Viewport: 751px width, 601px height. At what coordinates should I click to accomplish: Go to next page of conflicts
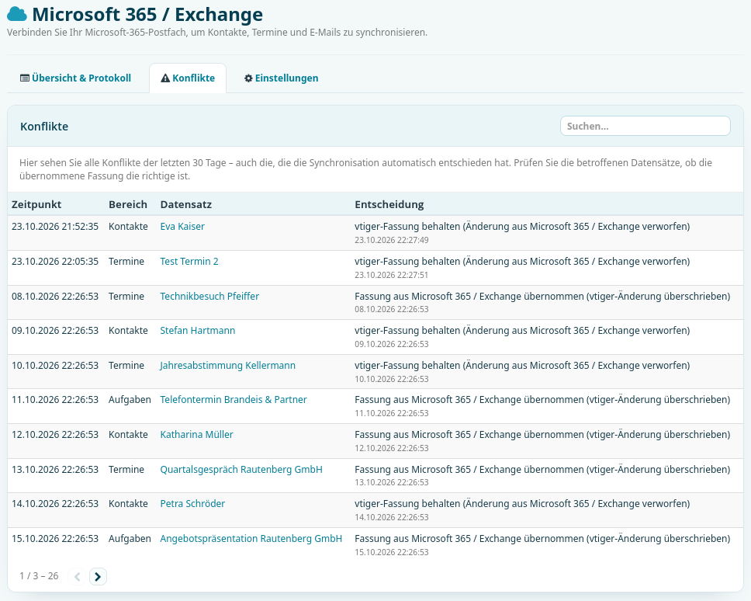pyautogui.click(x=98, y=576)
